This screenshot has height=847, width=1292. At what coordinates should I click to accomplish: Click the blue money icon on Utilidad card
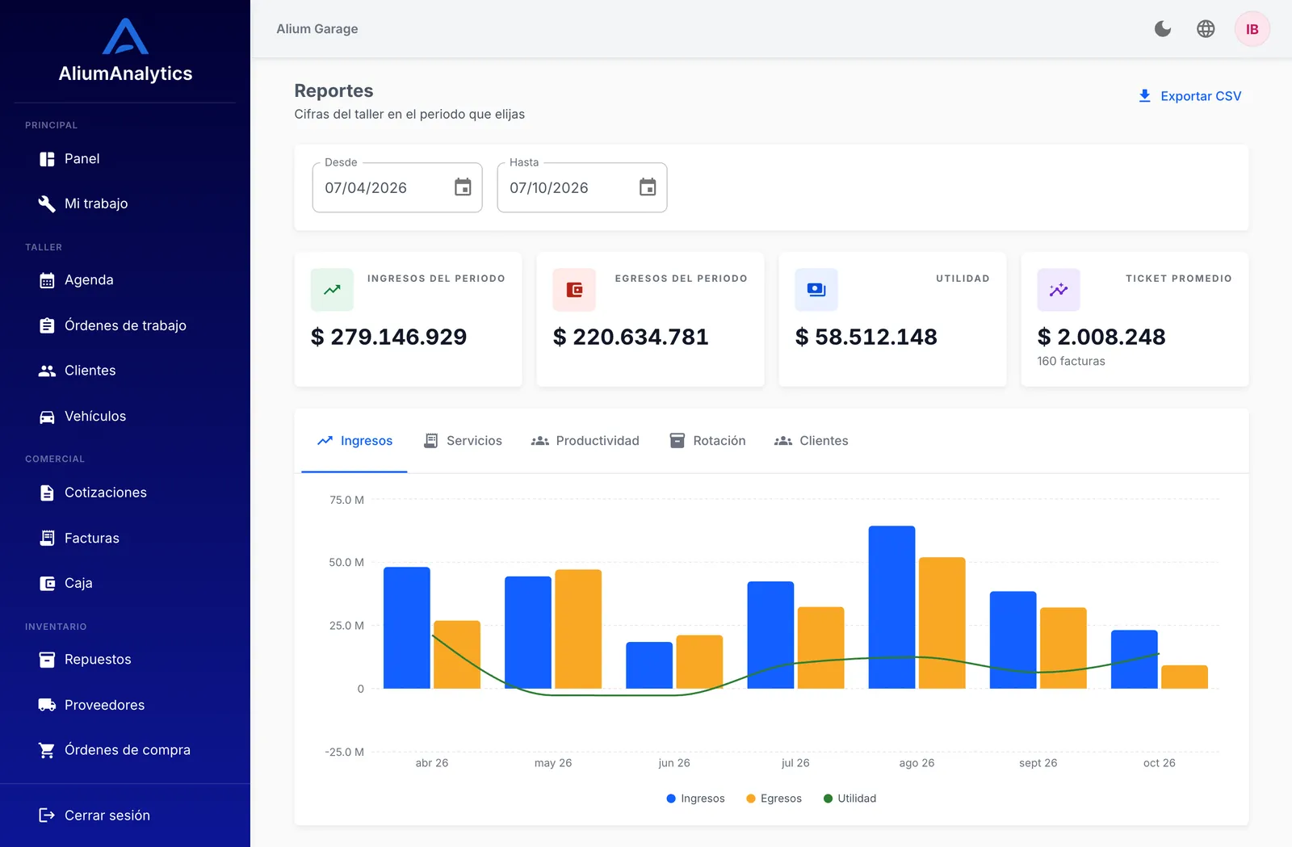[816, 290]
